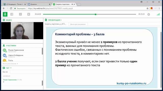The height and width of the screenshot is (91, 163).
Task: Click the Роман Саромсонов avatar icon
Action: tap(5, 50)
